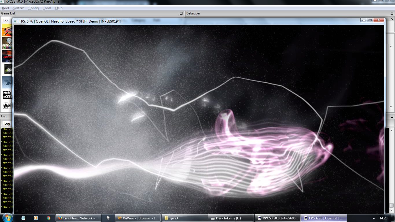Open the rpcs3 folder taskbar item
395x222 pixels.
(184, 218)
